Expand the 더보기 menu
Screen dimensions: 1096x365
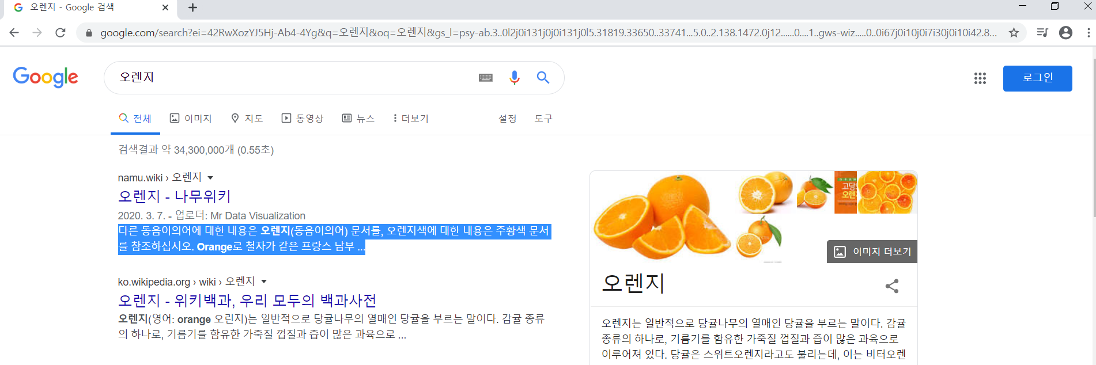tap(411, 119)
